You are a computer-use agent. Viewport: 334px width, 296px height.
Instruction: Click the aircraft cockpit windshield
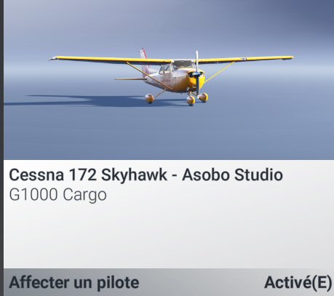tap(183, 65)
